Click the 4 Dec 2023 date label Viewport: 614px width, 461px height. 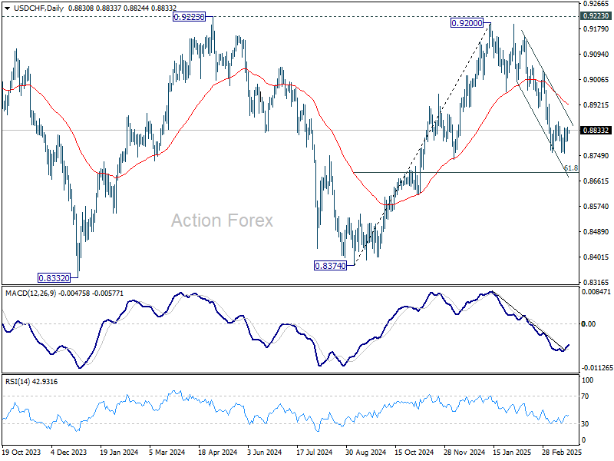(x=69, y=452)
